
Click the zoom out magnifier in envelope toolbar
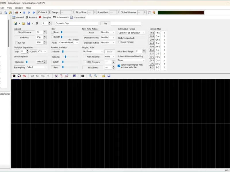96,76
